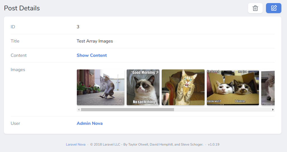This screenshot has height=152, width=287.
Task: Open the standing cat image thumbnail
Action: pos(101,87)
